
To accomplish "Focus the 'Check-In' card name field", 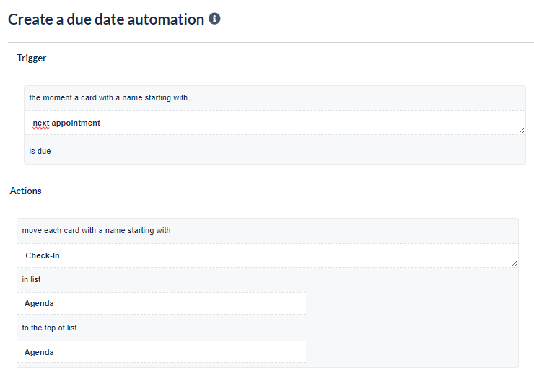I will pos(268,255).
